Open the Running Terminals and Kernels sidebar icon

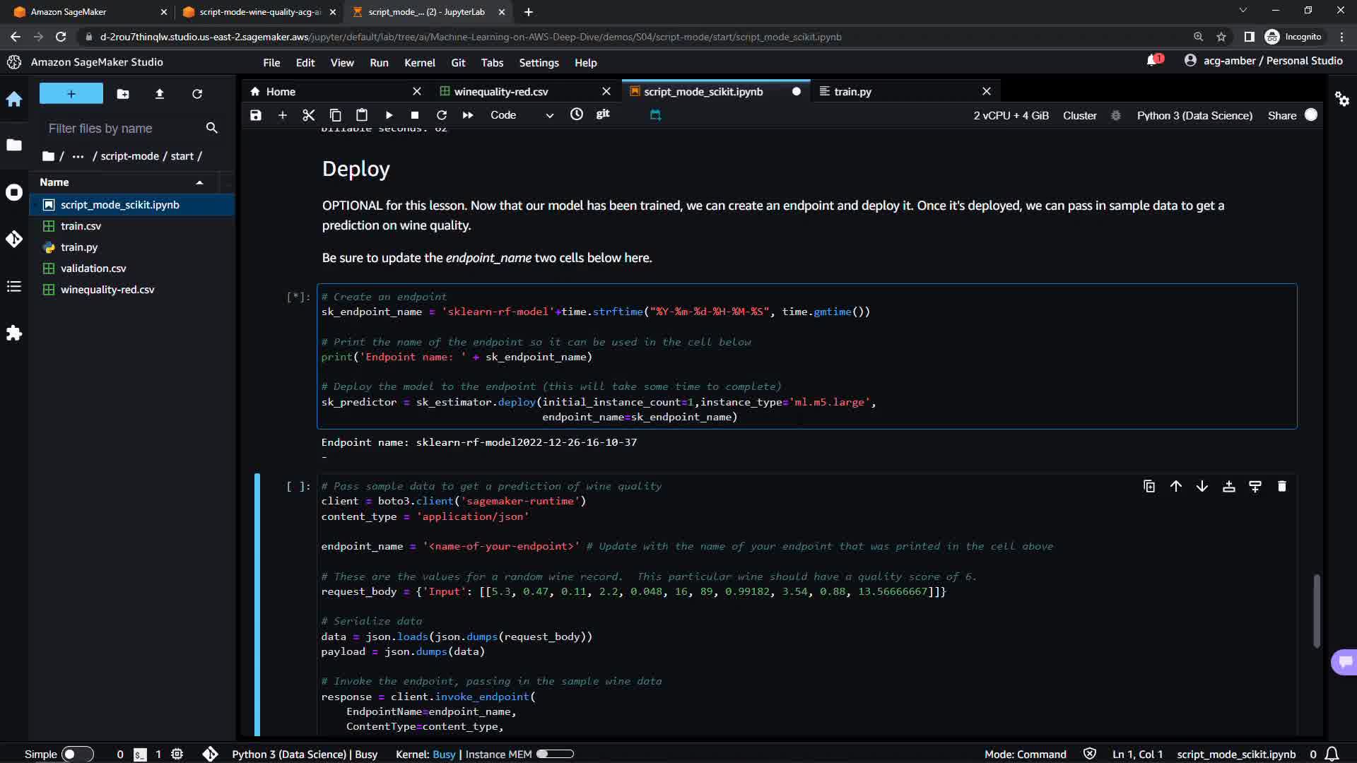14,192
